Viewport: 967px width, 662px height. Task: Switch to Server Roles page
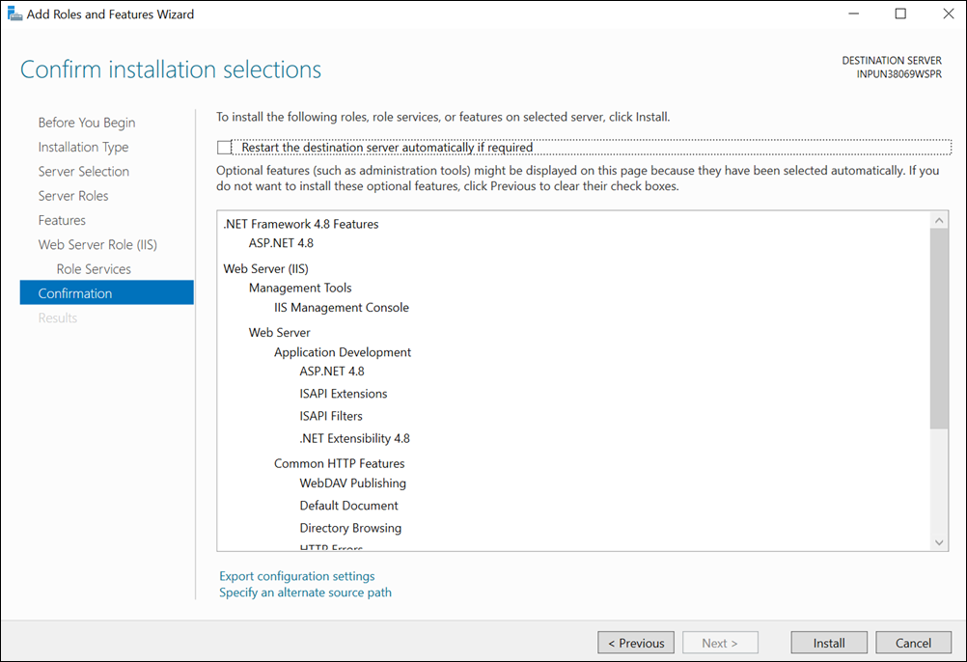(73, 196)
